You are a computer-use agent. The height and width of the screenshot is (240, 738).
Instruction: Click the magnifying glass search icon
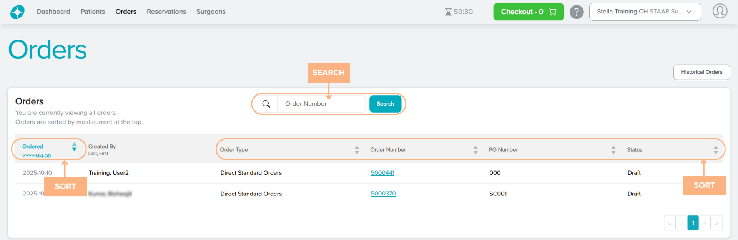[x=266, y=104]
